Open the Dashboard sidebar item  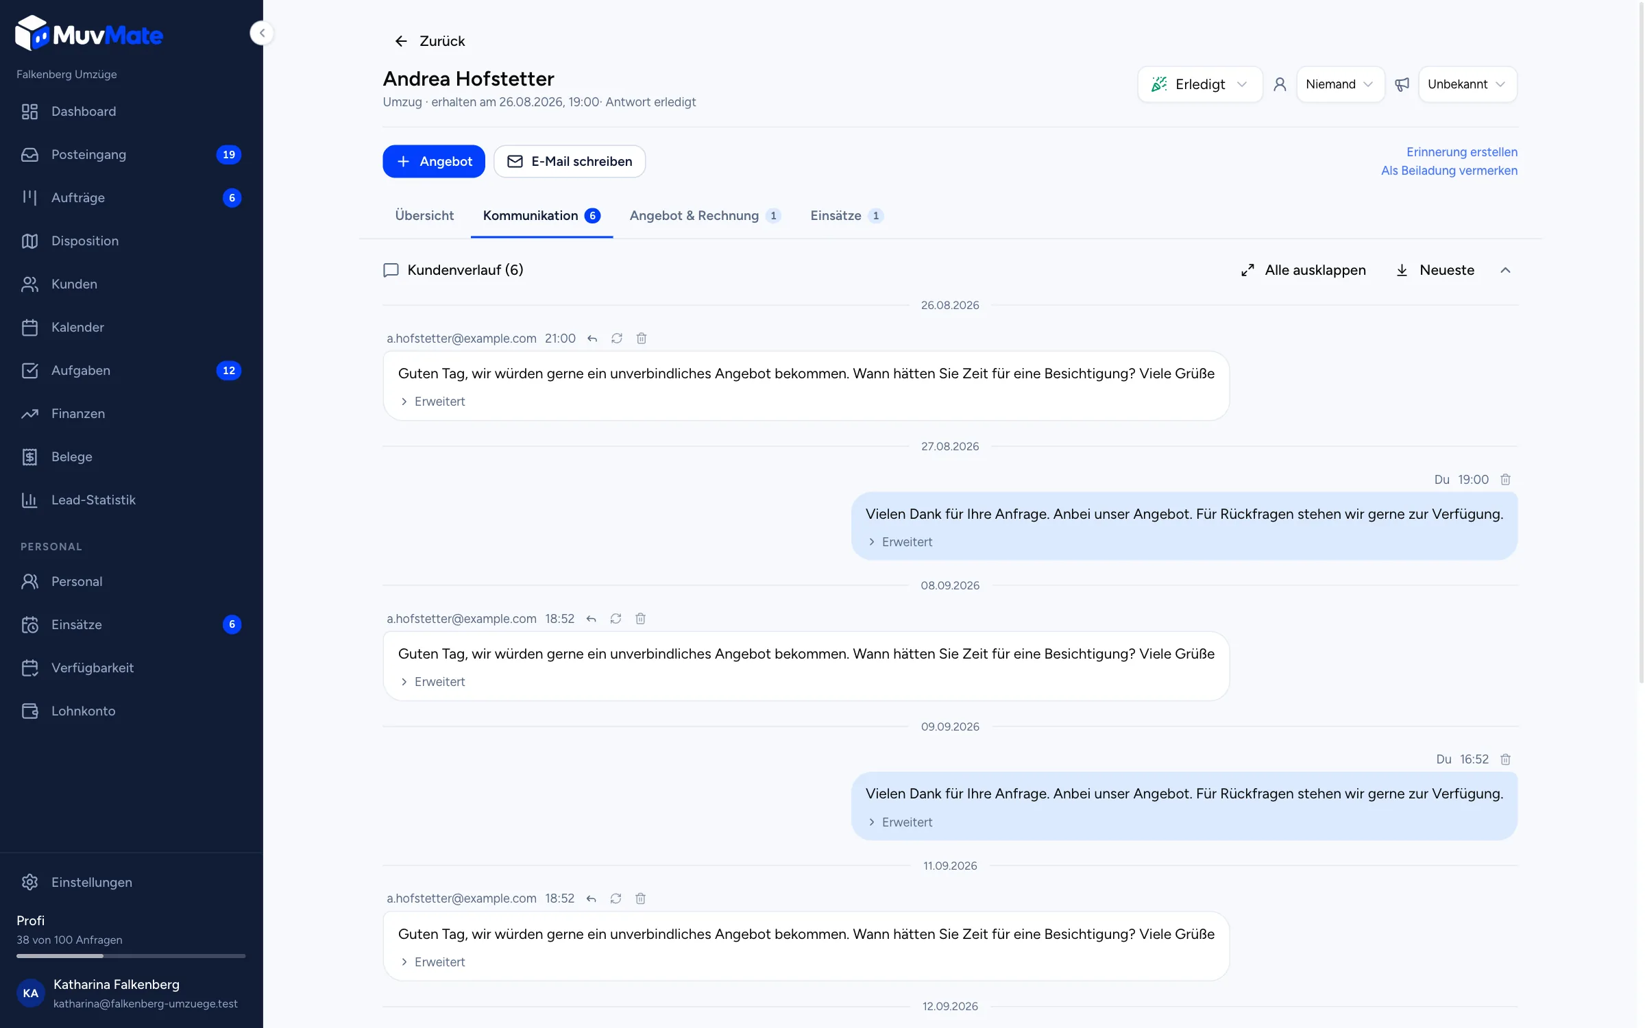pos(132,111)
